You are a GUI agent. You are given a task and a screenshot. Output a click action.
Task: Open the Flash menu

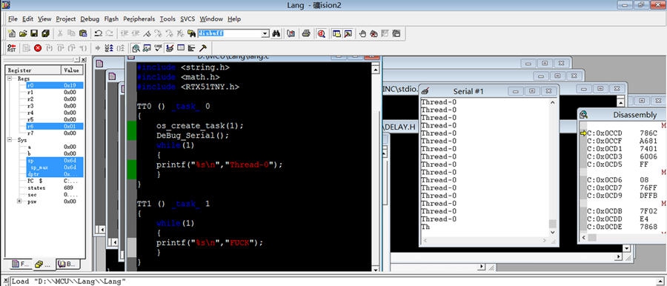(111, 19)
